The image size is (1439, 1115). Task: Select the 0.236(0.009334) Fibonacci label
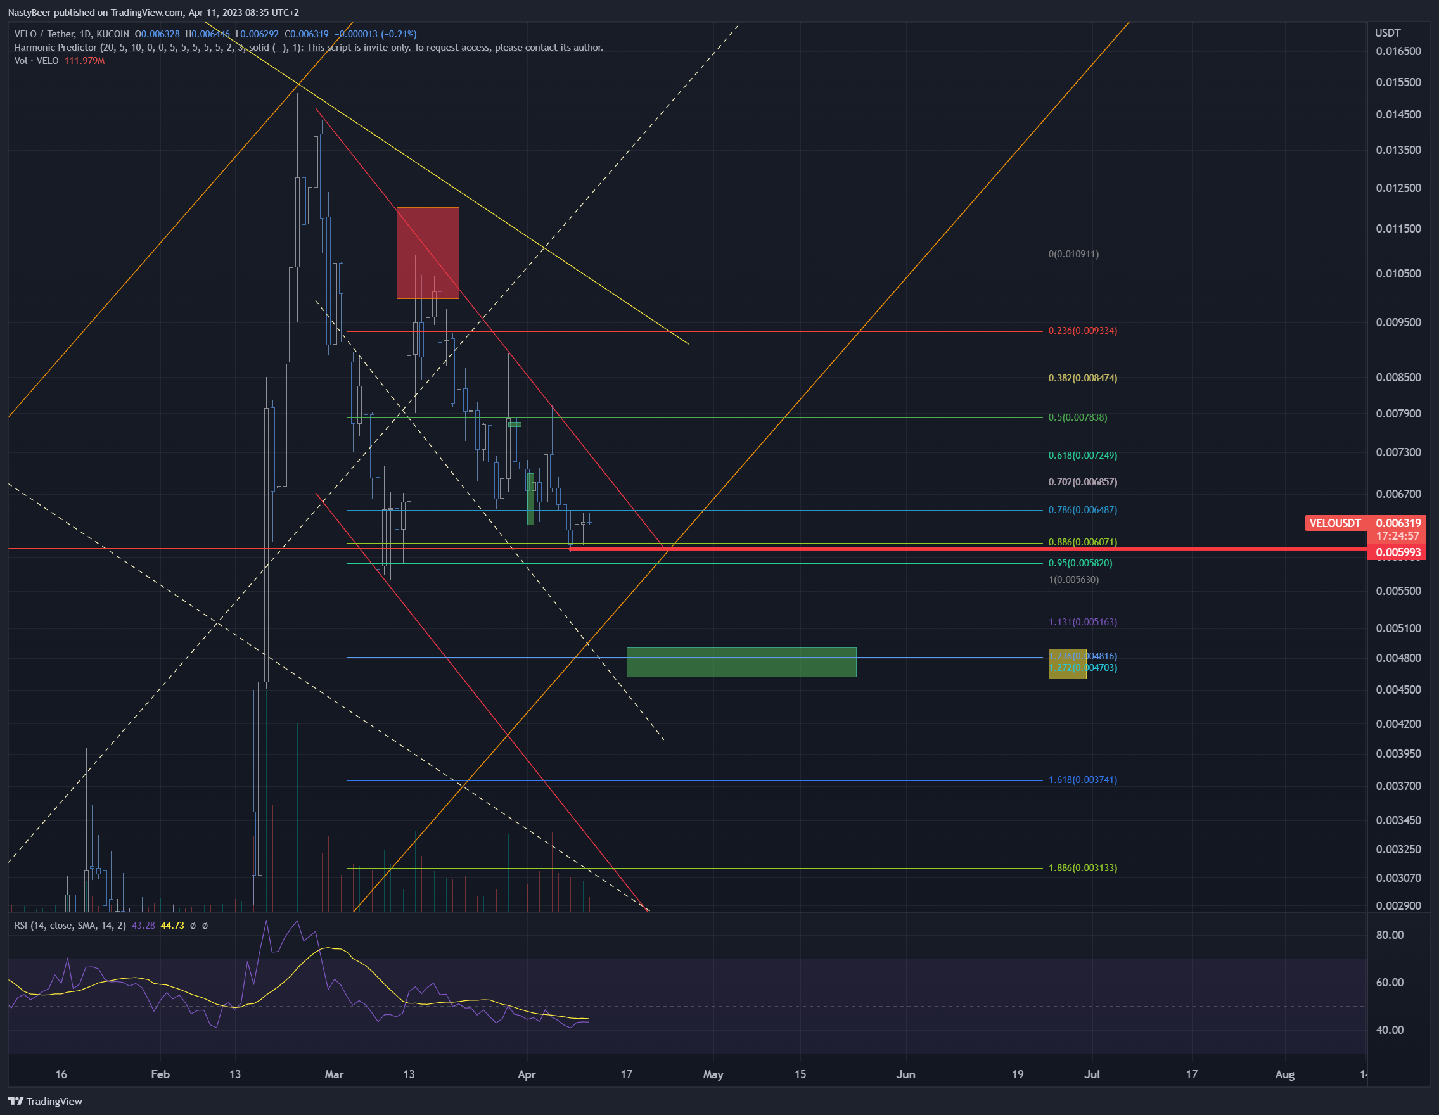point(1082,331)
